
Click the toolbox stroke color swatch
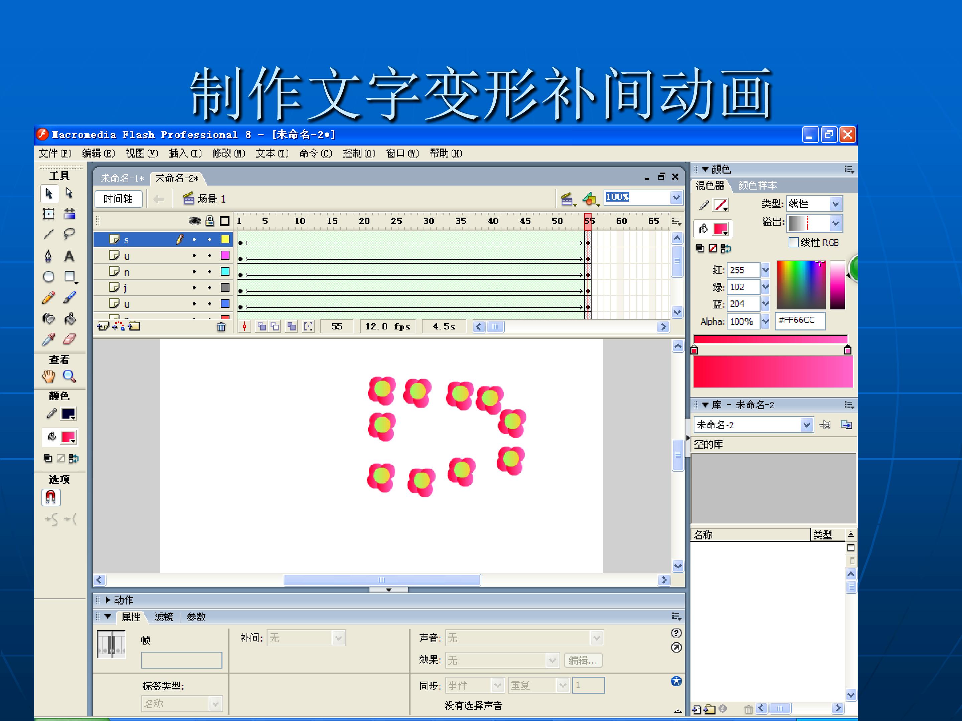(69, 414)
